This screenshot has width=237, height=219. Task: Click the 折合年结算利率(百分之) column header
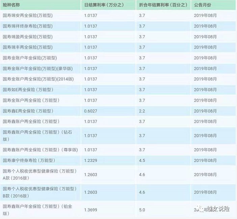tap(163, 5)
